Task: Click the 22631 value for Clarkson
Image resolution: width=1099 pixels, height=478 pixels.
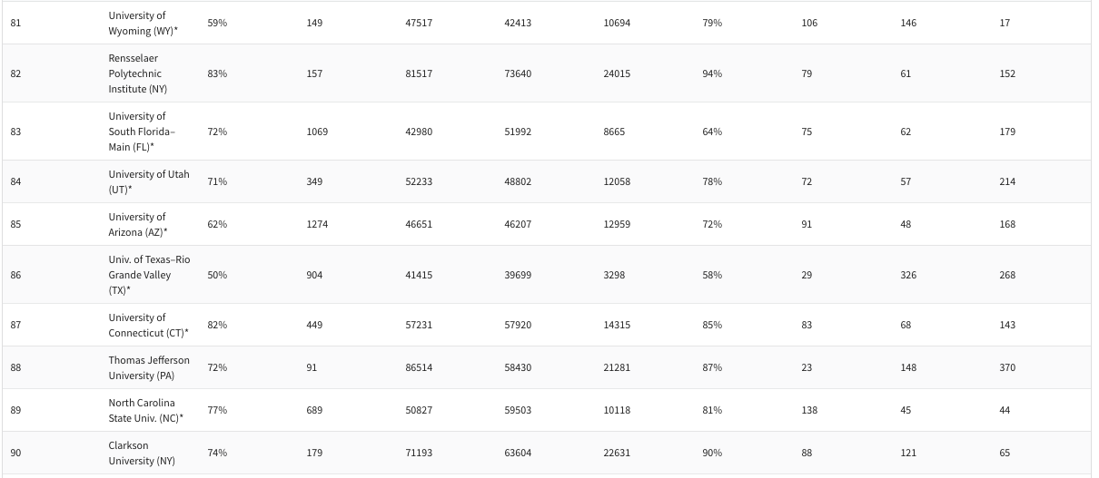Action: pyautogui.click(x=617, y=453)
